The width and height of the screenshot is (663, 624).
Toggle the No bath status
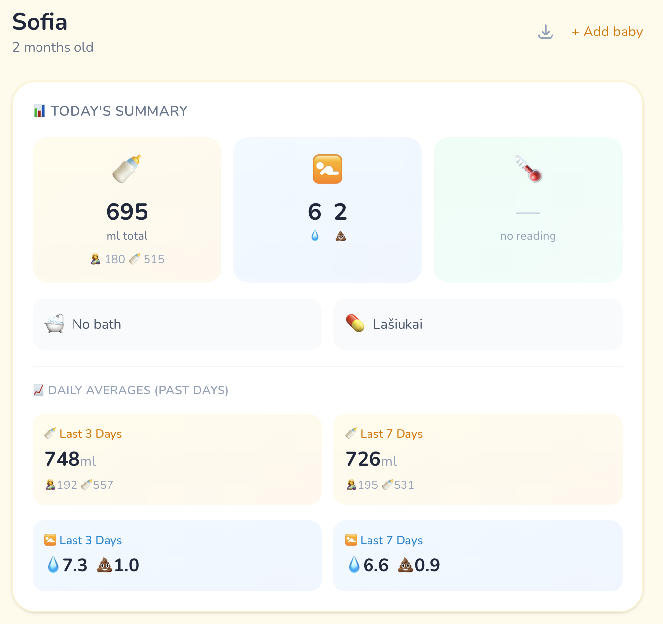(177, 324)
